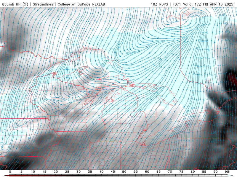Click 'College of DuPage NEXLAB' header text
This screenshot has width=237, height=177.
click(x=81, y=4)
